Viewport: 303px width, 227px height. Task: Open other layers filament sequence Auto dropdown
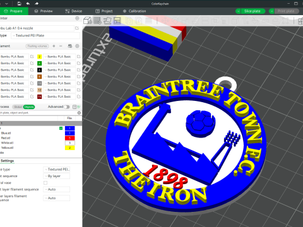57,198
